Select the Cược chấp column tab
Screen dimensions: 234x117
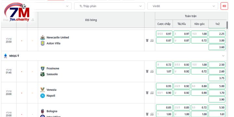click(164, 24)
